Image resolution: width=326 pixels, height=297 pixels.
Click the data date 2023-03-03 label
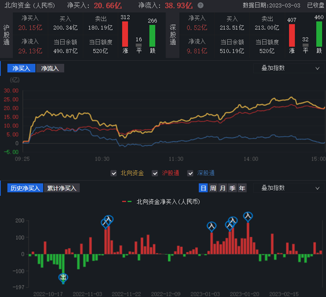273,6
